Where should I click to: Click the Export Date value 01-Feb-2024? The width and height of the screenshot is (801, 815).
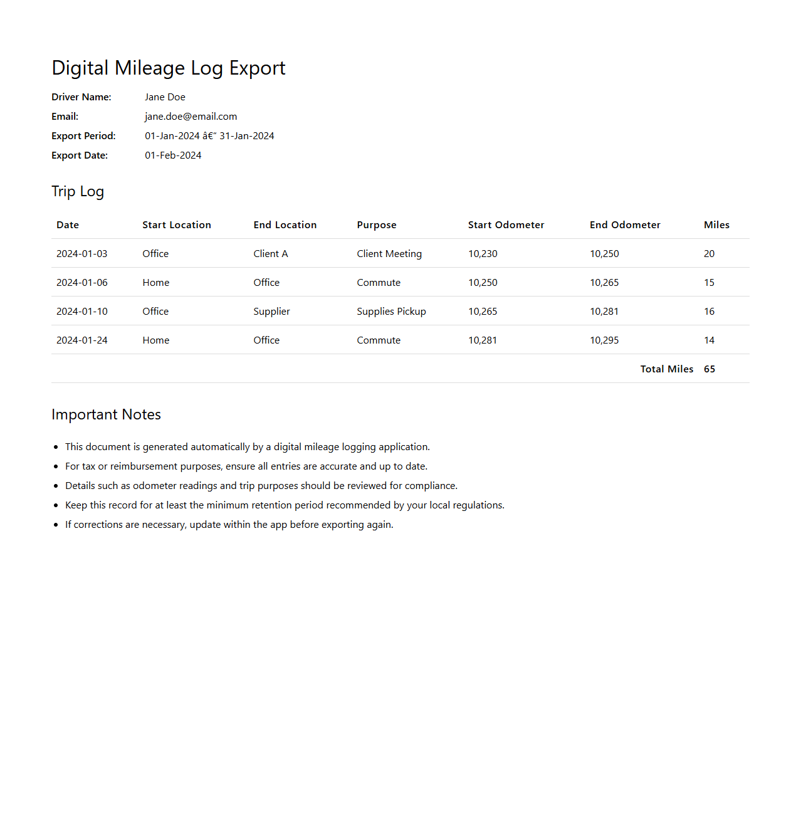[x=173, y=155]
